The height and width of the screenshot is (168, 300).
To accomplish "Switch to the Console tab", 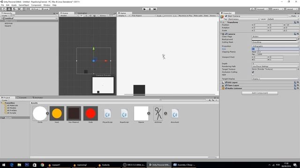I will point(22,98).
